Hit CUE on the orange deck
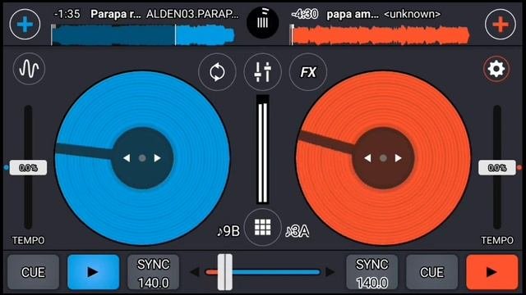 (x=432, y=272)
